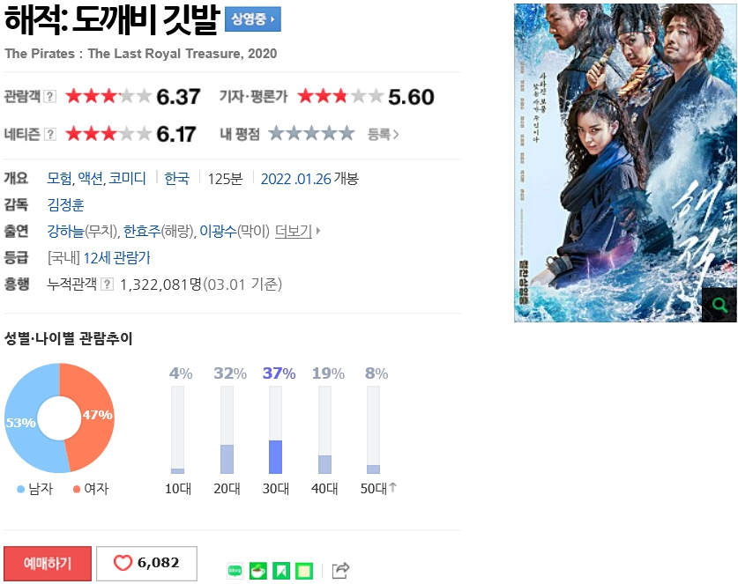Select the 12세 관람가 rating link
The width and height of the screenshot is (738, 584).
point(116,258)
